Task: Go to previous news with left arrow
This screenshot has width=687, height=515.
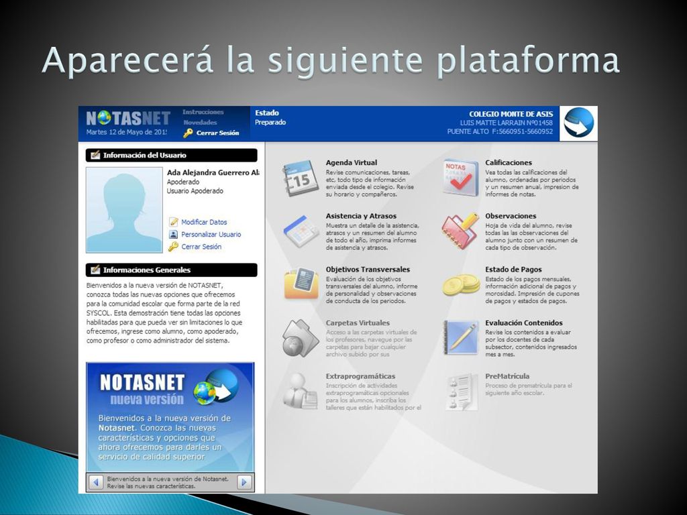Action: click(96, 482)
